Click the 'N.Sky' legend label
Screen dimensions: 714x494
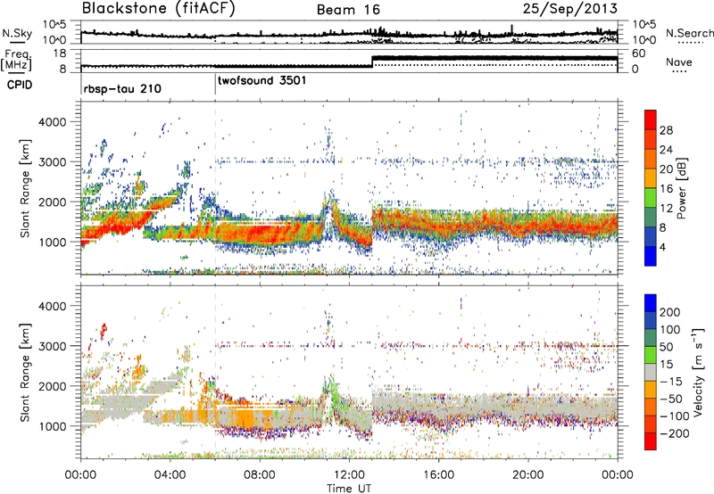[x=17, y=33]
